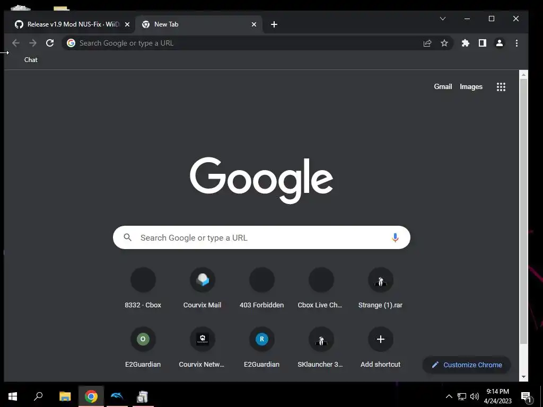The height and width of the screenshot is (407, 543).
Task: Open the Courvix Network shortcut
Action: pyautogui.click(x=202, y=347)
